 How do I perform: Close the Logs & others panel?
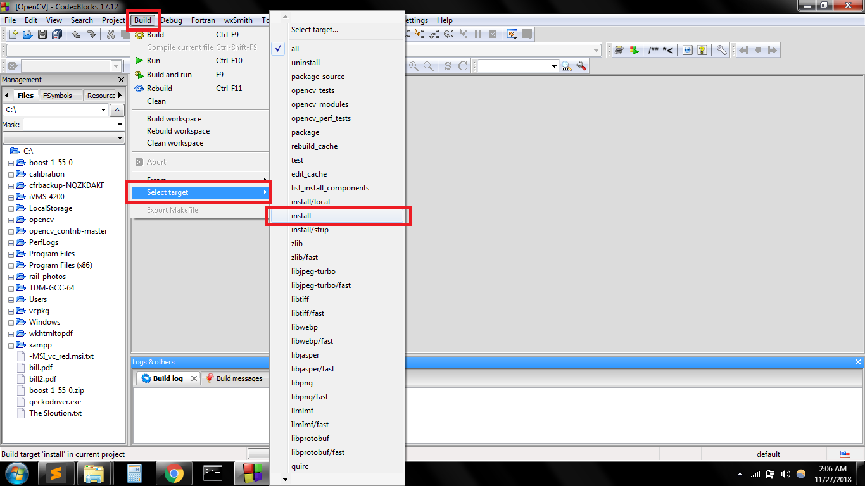point(859,362)
